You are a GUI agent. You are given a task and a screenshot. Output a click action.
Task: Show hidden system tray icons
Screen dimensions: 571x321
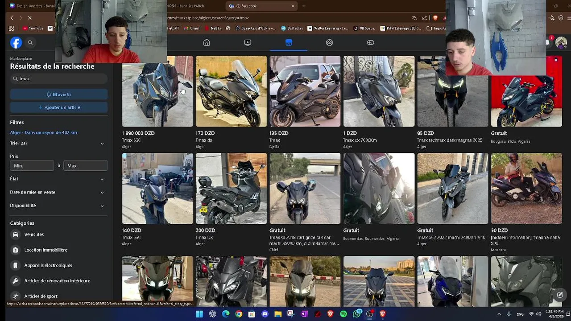tap(499, 314)
